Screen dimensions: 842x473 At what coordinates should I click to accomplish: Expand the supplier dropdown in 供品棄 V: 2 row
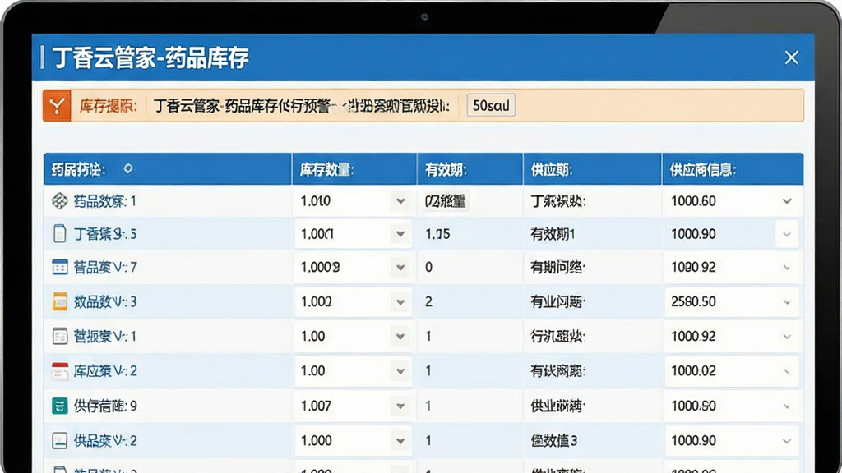[787, 441]
